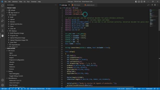Open the Manage gear icon
This screenshot has width=160, height=90.
tap(2, 85)
